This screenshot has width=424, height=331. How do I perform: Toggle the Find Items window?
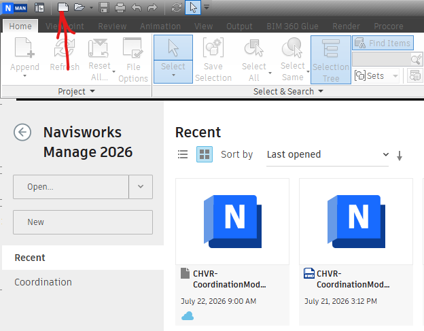383,43
